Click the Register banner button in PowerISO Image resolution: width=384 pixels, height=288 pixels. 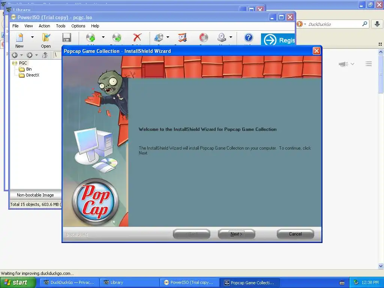point(278,40)
